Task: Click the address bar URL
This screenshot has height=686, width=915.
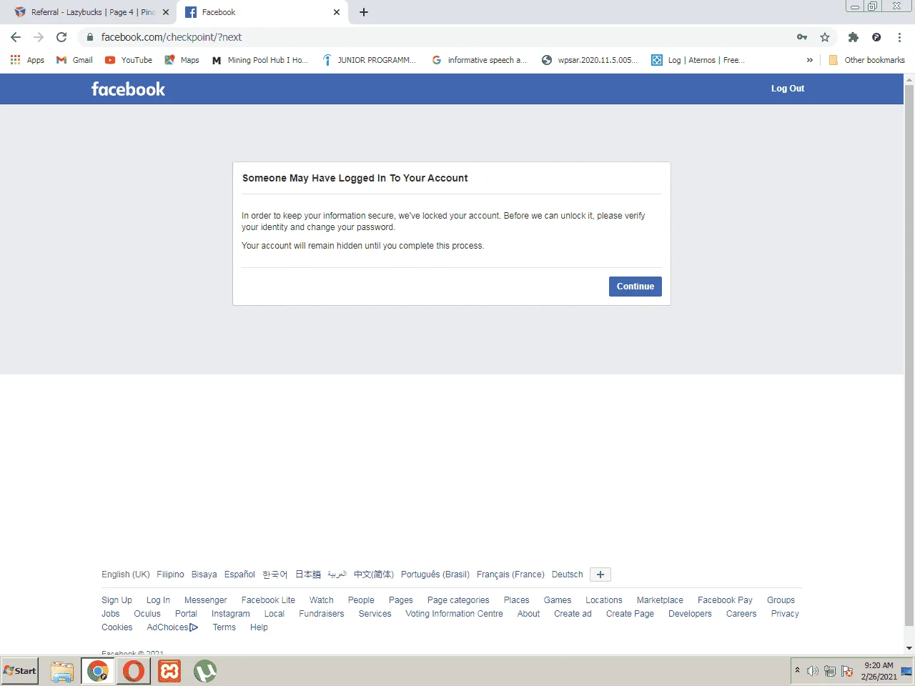Action: point(172,37)
